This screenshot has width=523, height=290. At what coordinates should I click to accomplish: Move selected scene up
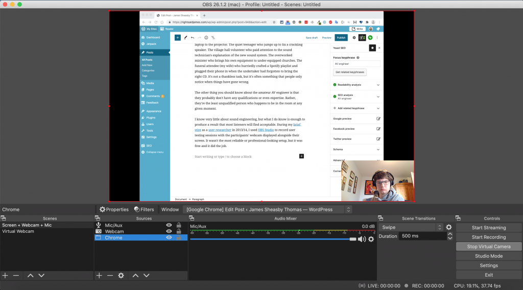pyautogui.click(x=30, y=275)
